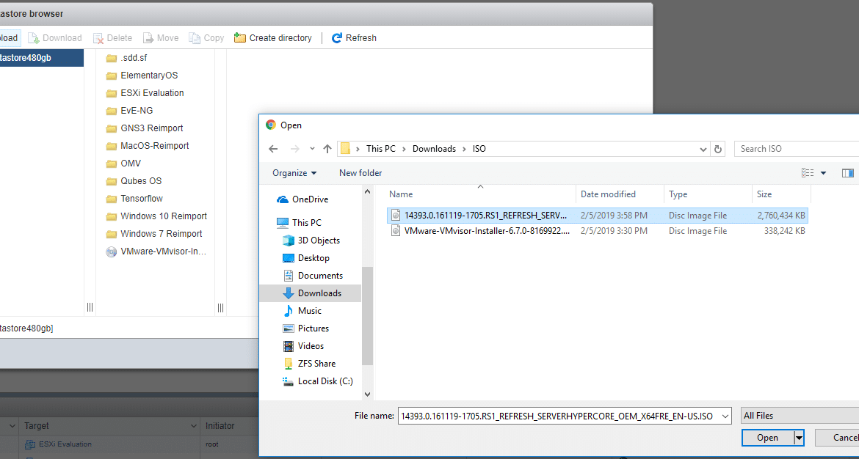The width and height of the screenshot is (859, 459).
Task: Open the GNS3 Reimport folder icon
Action: tap(111, 128)
